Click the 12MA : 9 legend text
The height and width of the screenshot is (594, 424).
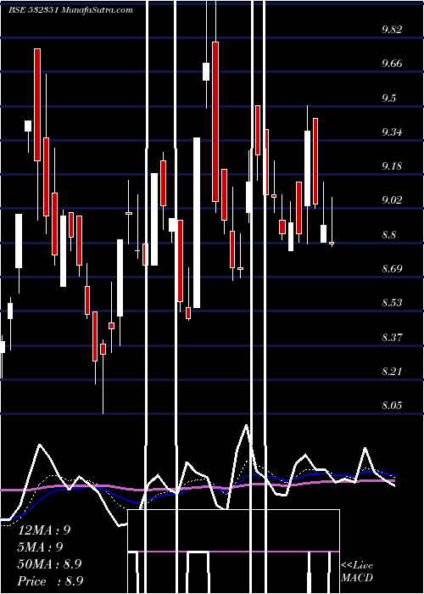pos(44,530)
